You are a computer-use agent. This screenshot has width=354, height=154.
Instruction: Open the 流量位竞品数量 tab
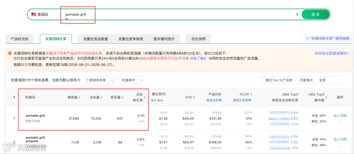click(96, 39)
